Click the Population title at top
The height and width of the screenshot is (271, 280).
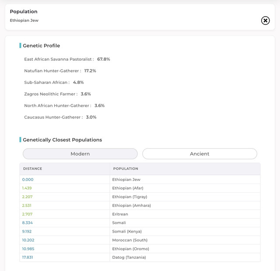24,12
